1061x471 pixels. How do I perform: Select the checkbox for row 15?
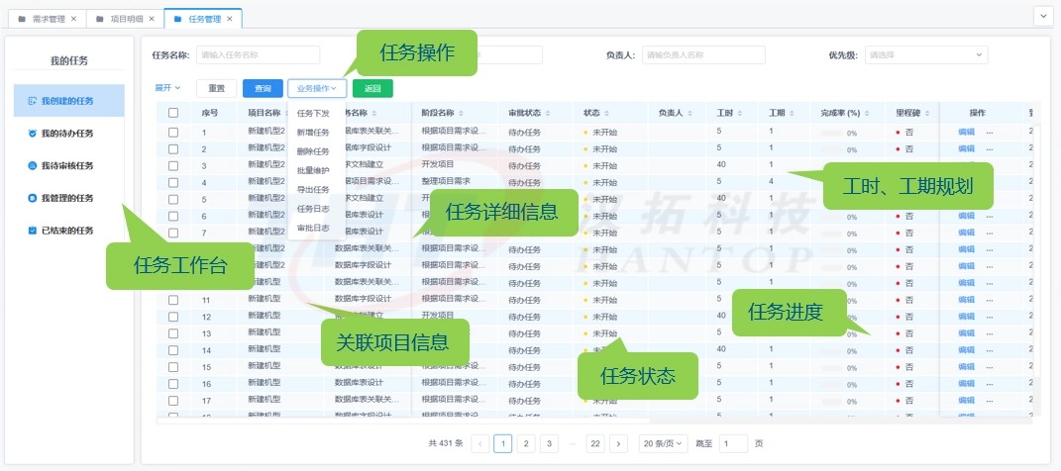(173, 367)
